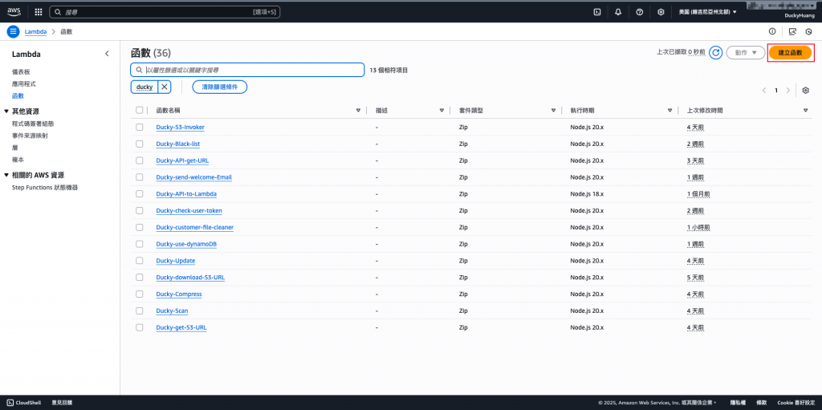Check the Ducky-Scan row checkbox
The width and height of the screenshot is (822, 410).
tap(139, 311)
